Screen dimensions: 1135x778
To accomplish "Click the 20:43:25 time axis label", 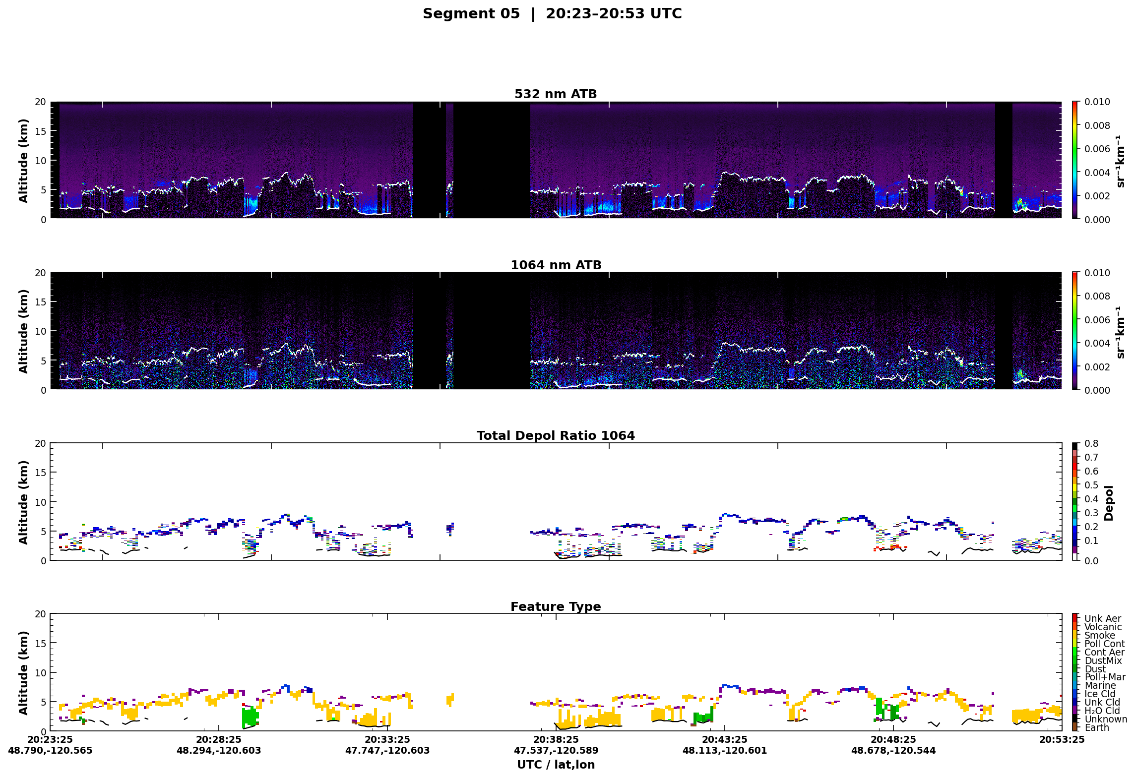I will pos(725,739).
